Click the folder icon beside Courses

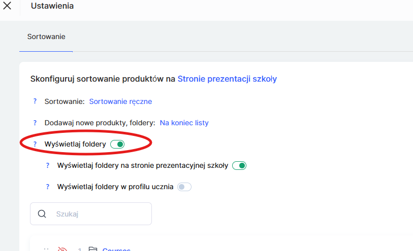[x=93, y=249]
